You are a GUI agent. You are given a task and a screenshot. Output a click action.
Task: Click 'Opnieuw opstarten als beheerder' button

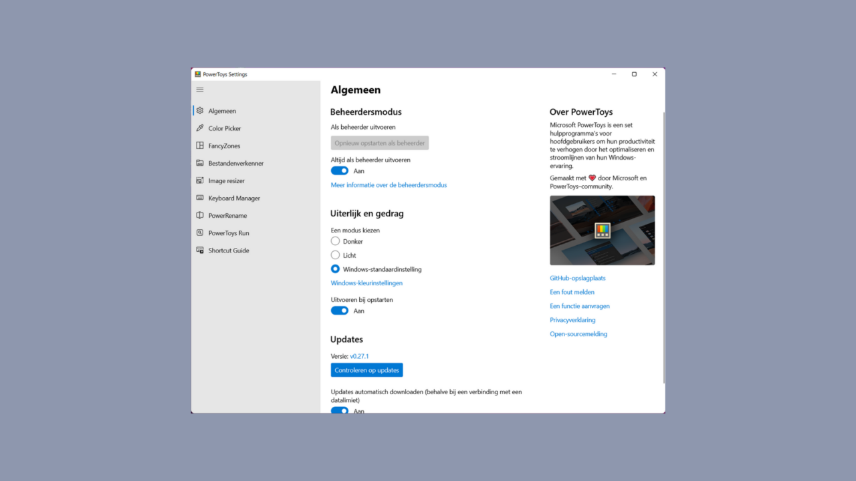coord(380,143)
